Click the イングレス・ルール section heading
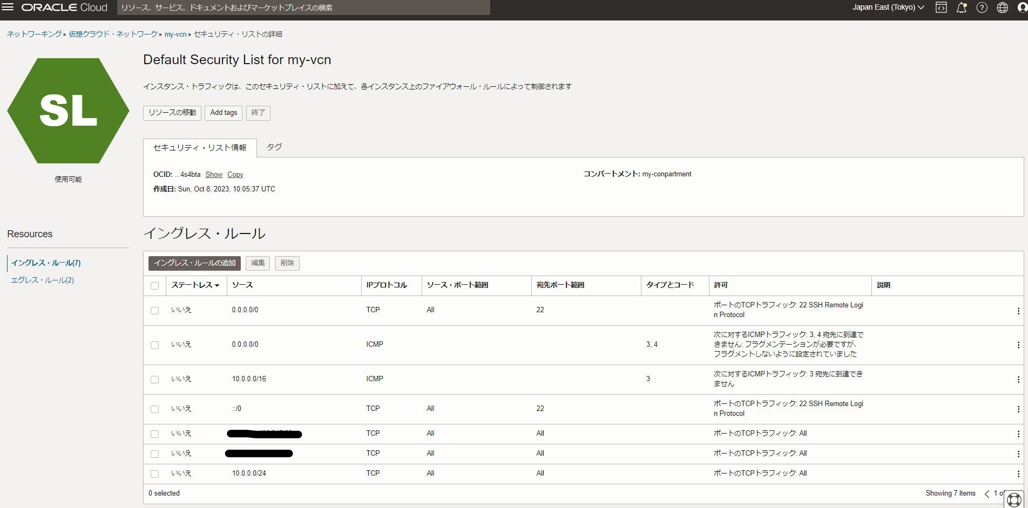1028x508 pixels. [x=205, y=234]
